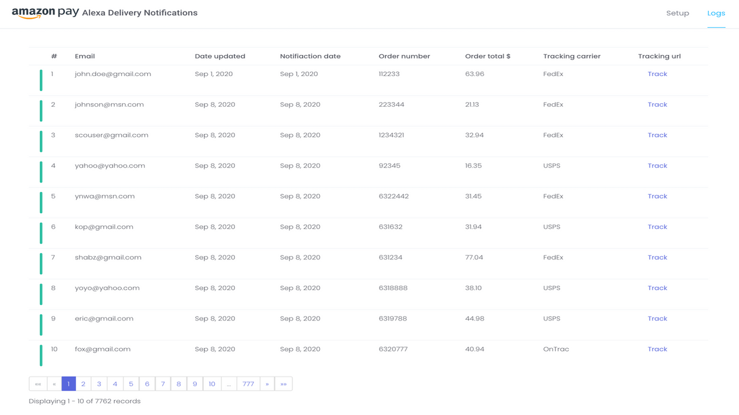
Task: Go to pagination page 10
Action: coord(212,384)
